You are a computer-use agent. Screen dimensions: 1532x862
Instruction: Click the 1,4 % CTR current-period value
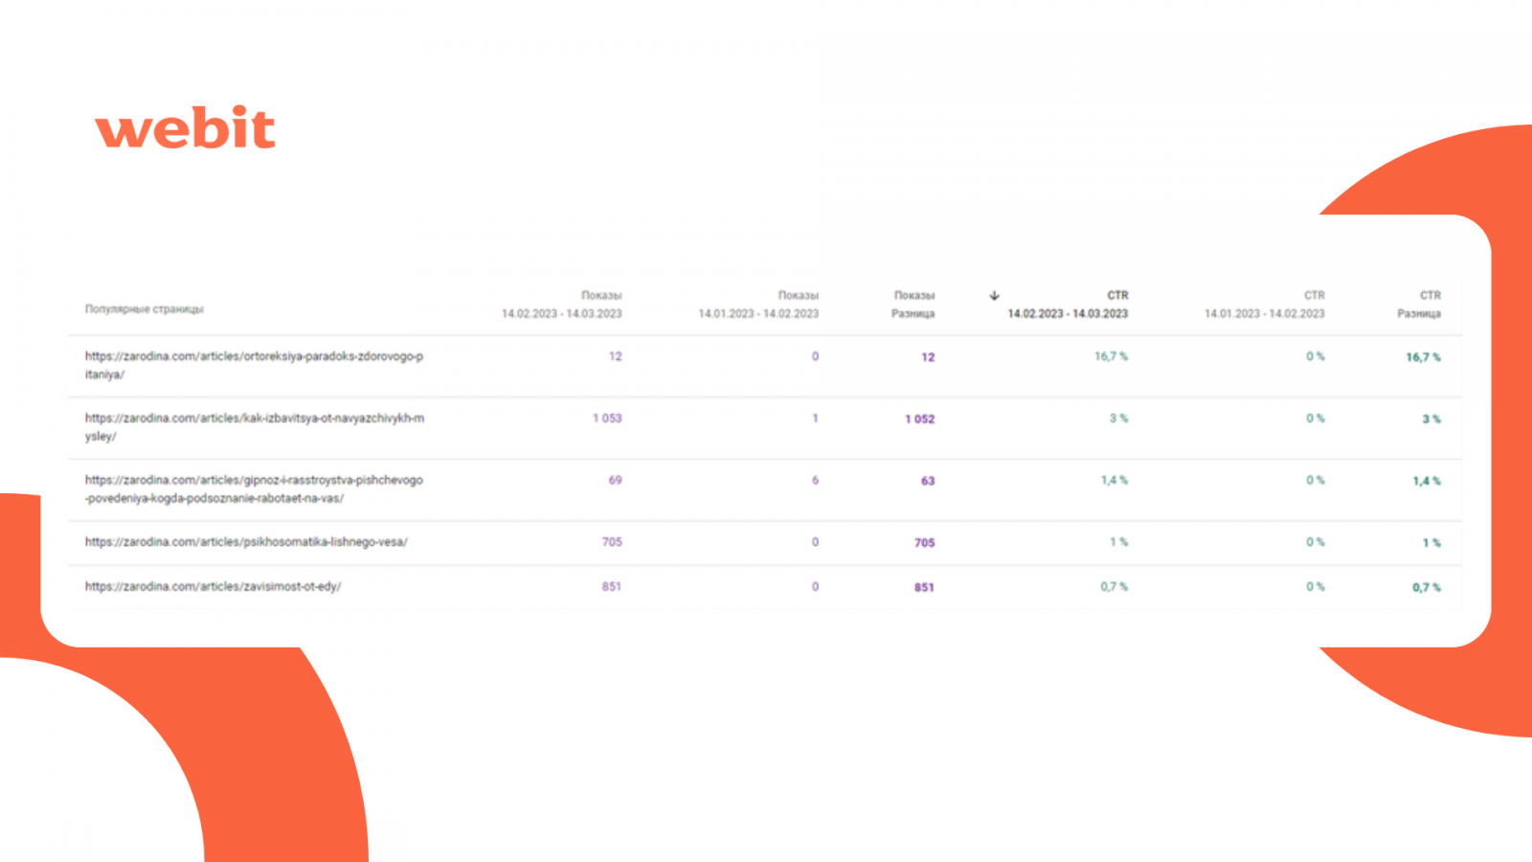(x=1114, y=481)
